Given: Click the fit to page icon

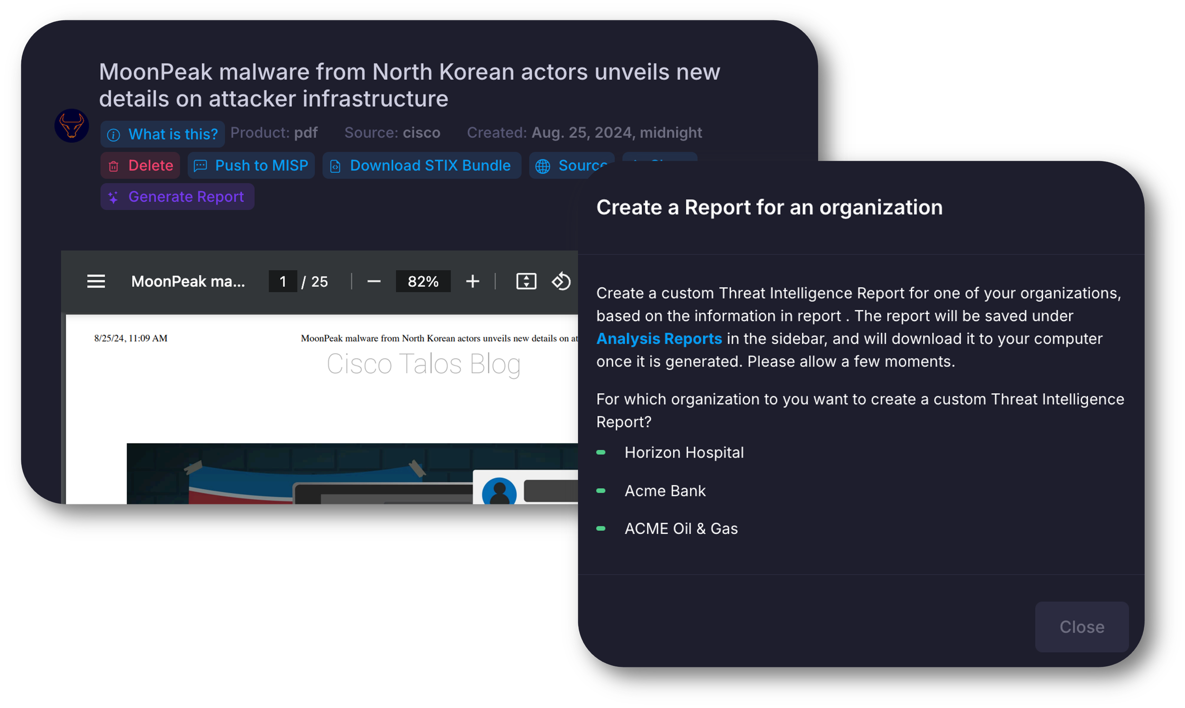Looking at the screenshot, I should [x=526, y=281].
